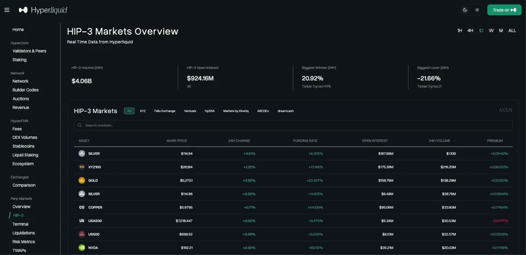
Task: Click the US500 asset icon
Action: click(x=82, y=234)
